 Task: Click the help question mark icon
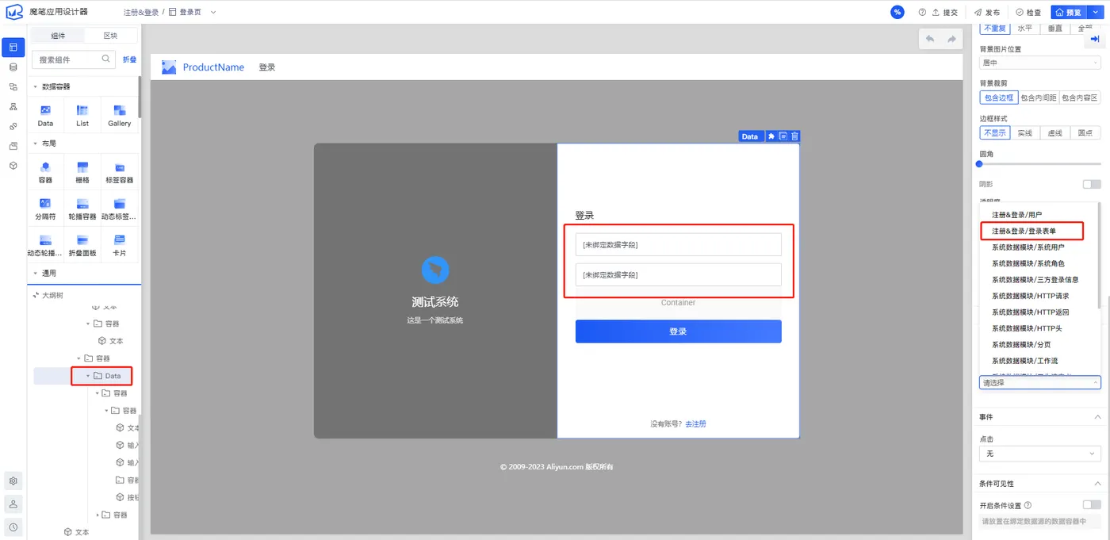click(922, 12)
